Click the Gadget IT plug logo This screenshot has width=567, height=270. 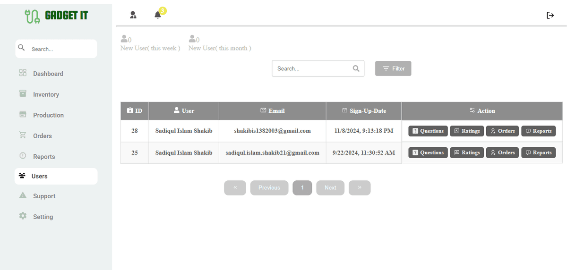[33, 16]
